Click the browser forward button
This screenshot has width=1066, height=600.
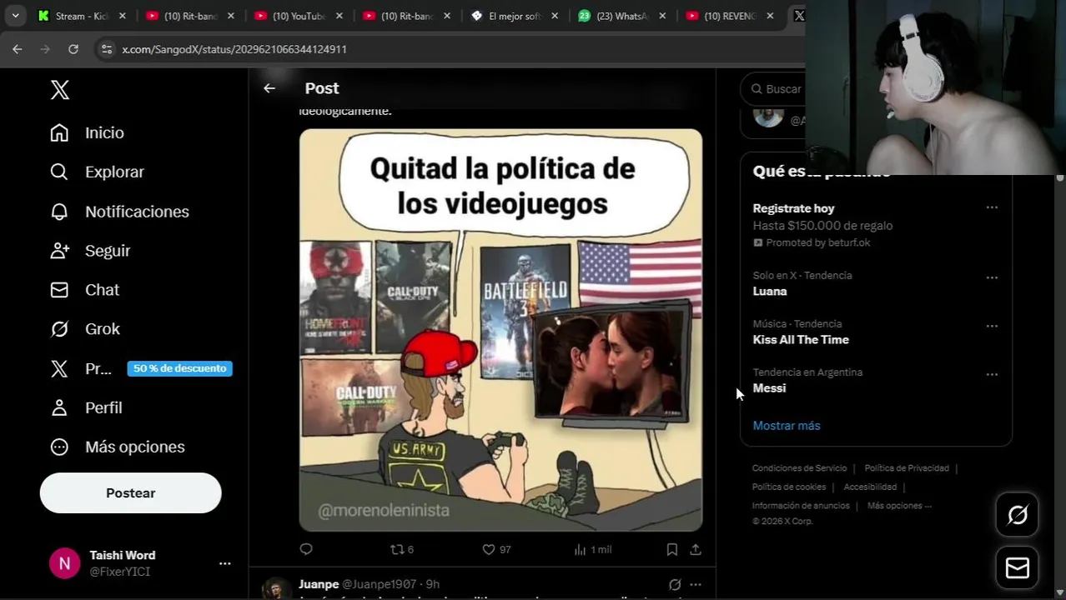tap(45, 49)
